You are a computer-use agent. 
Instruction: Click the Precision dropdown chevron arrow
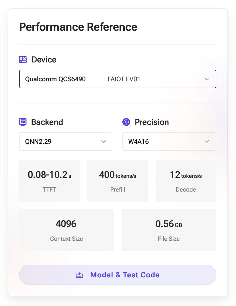pyautogui.click(x=207, y=142)
